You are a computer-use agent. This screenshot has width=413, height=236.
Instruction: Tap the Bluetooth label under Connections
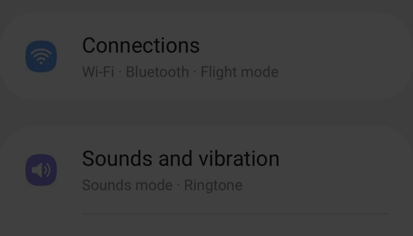157,72
